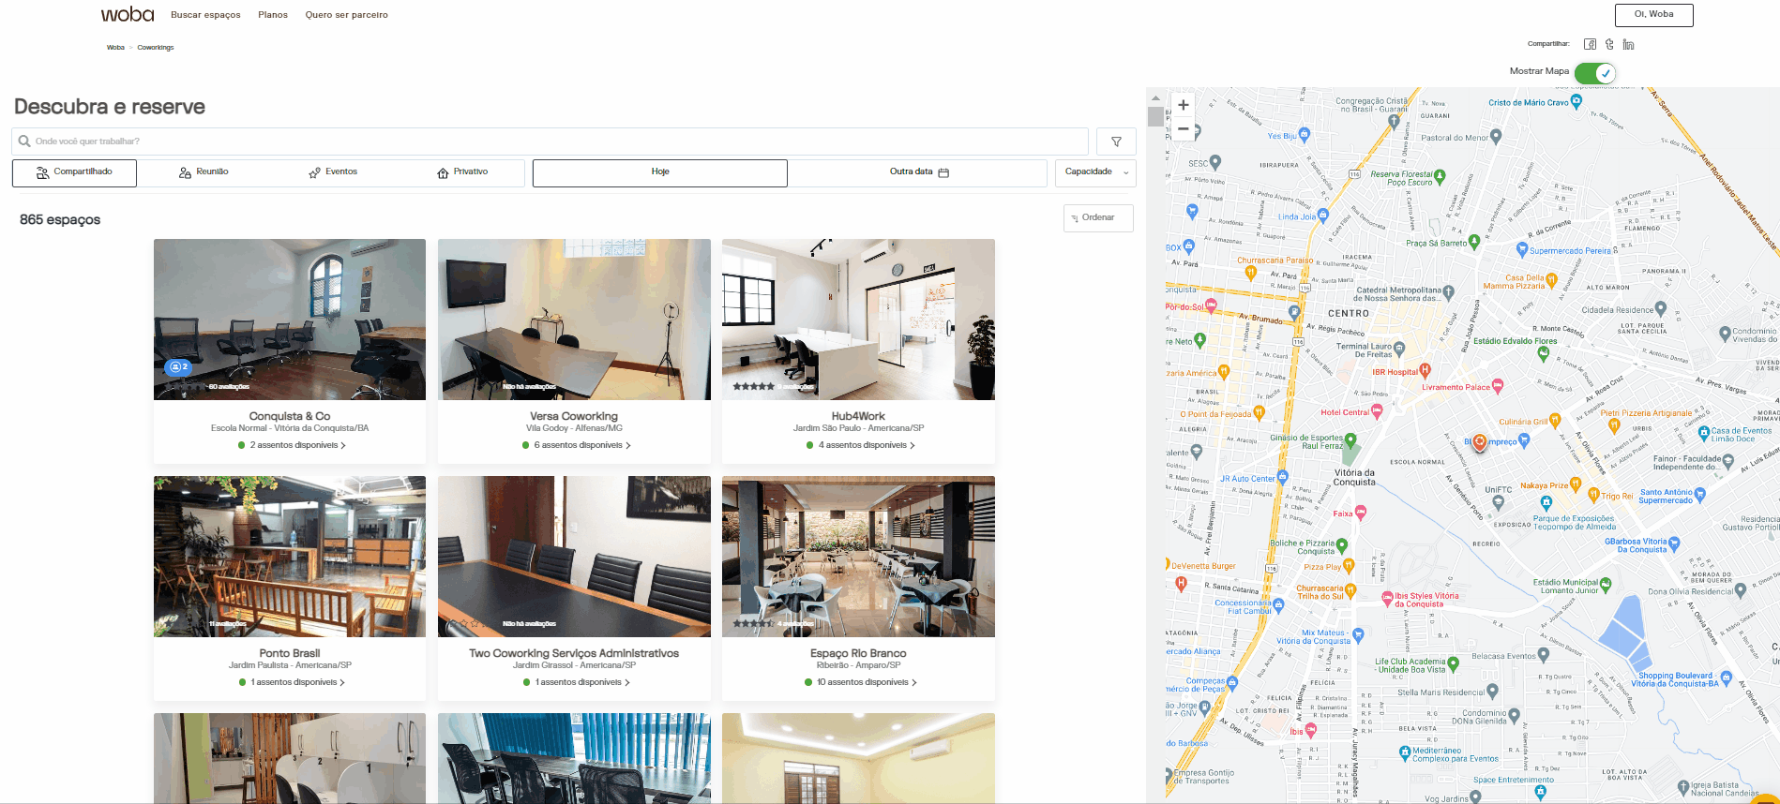This screenshot has height=804, width=1780.
Task: Zoom out on the map
Action: 1184,128
